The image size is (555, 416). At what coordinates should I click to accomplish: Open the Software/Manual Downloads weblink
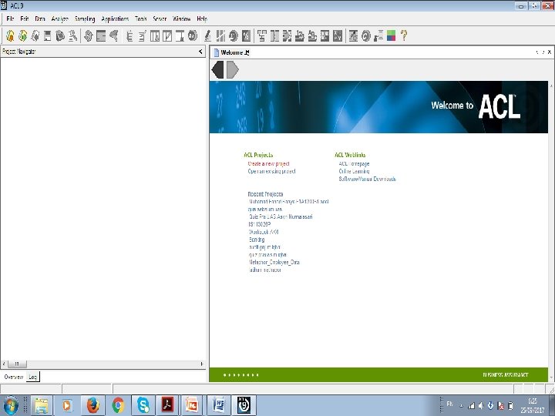(x=367, y=179)
